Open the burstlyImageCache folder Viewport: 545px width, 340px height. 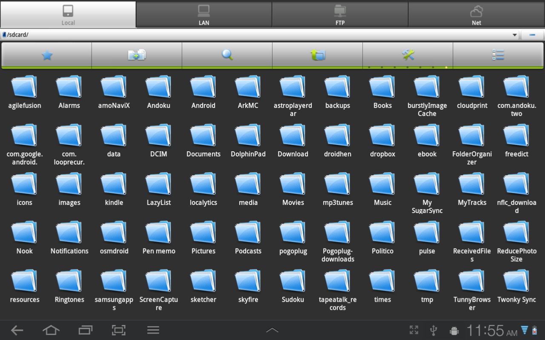(427, 96)
